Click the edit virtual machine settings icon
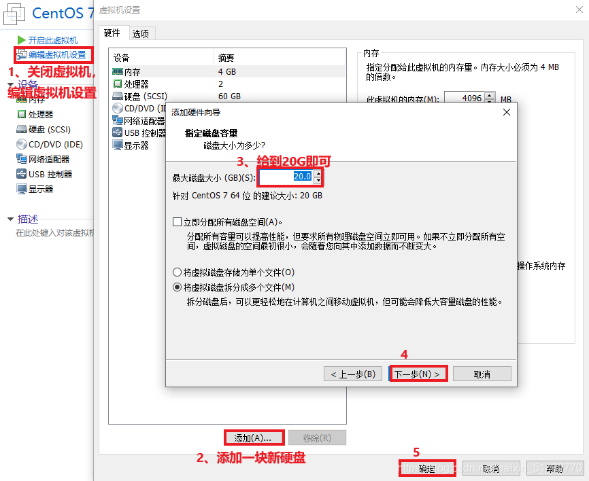This screenshot has width=589, height=481. [x=21, y=54]
